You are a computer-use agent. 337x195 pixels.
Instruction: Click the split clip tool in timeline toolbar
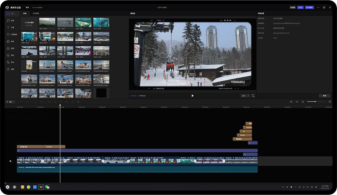[x=35, y=102]
